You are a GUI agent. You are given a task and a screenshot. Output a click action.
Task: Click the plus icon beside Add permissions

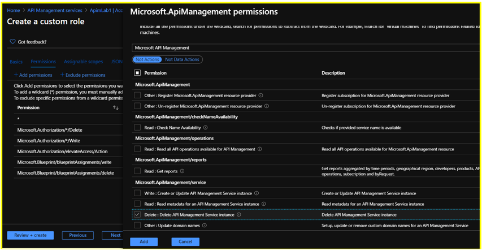[16, 75]
